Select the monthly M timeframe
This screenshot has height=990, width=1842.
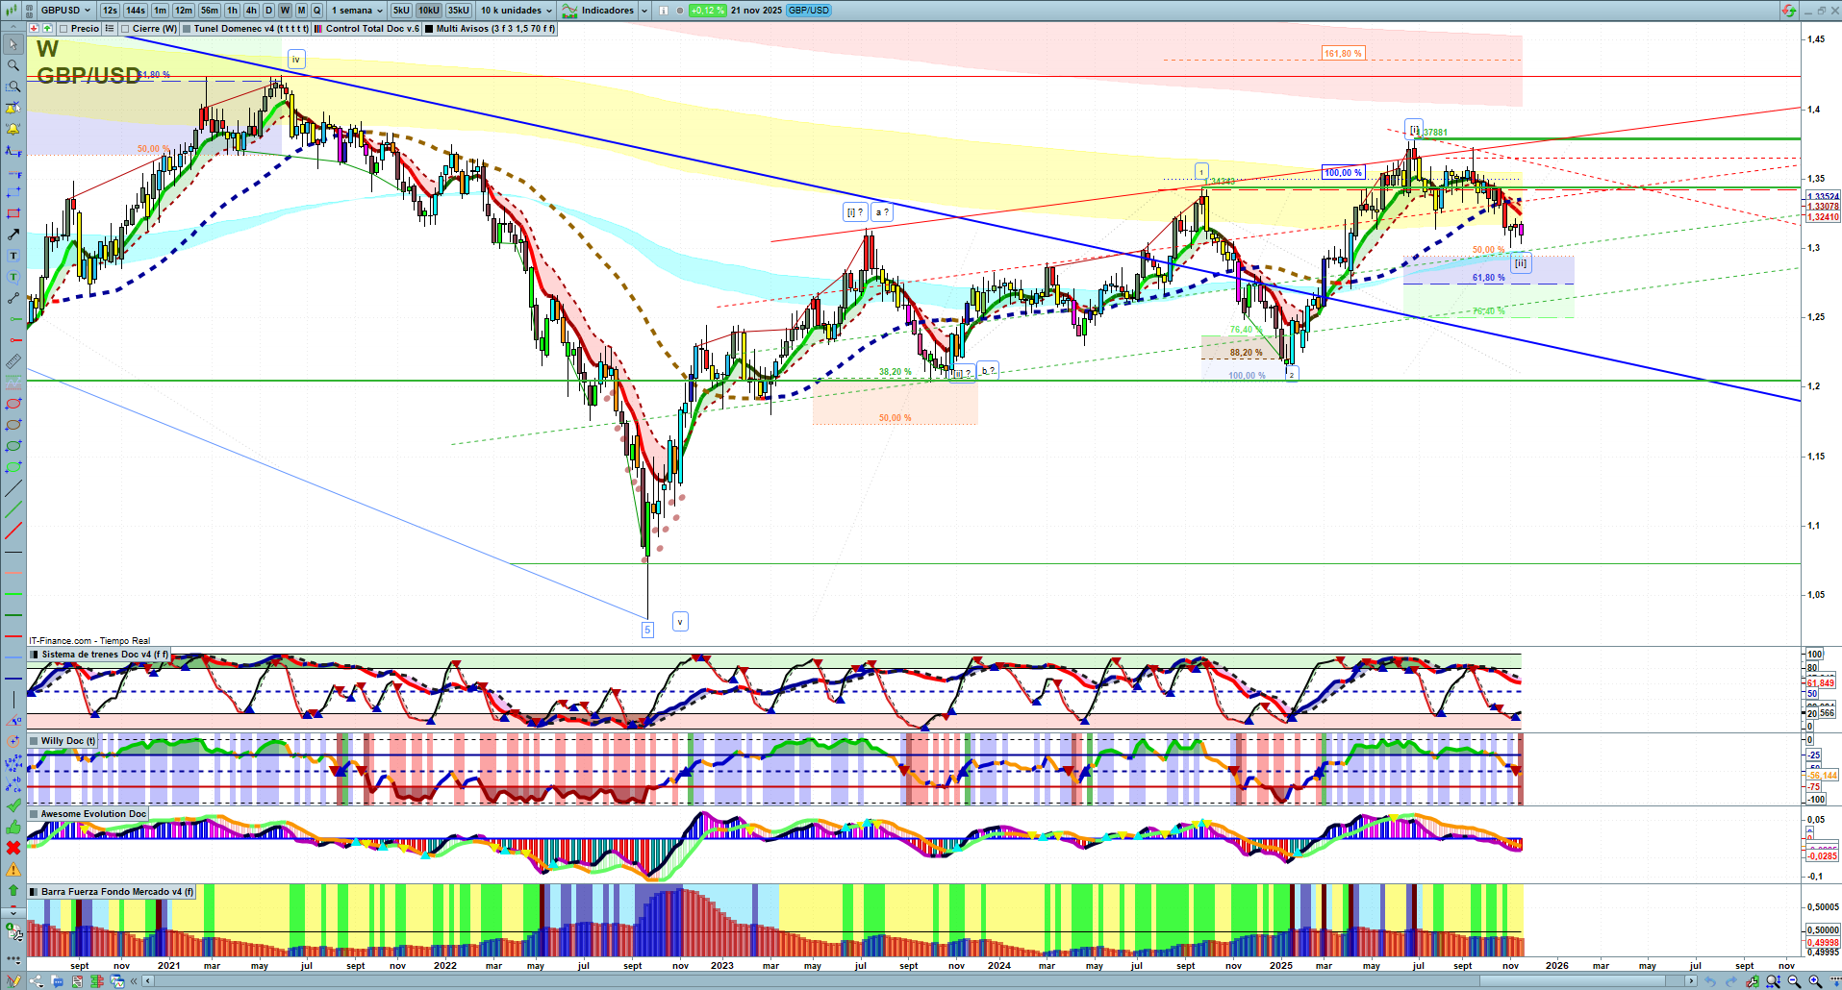pos(301,11)
